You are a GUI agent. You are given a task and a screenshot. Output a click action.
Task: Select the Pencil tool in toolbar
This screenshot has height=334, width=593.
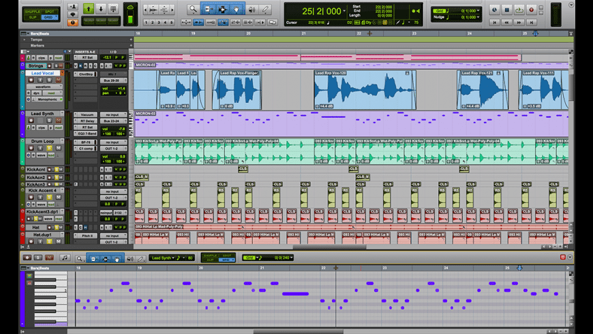[264, 10]
